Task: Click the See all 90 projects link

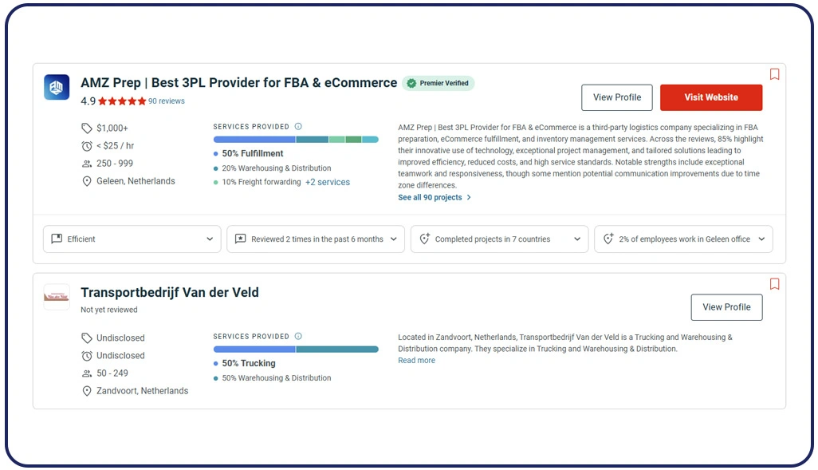Action: (431, 197)
